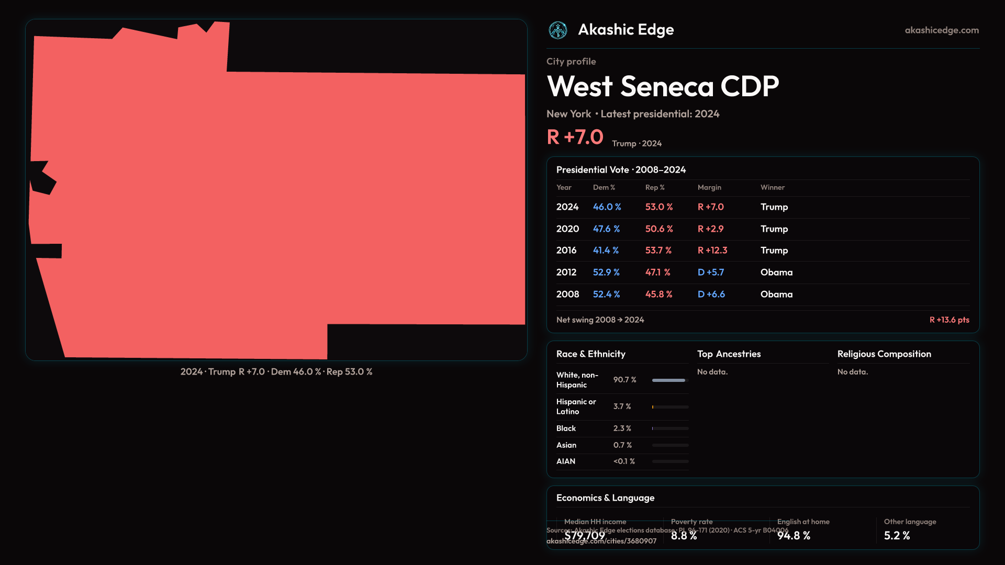Click the 2008 Dem 52.4 % value
This screenshot has height=565, width=1005.
point(606,295)
